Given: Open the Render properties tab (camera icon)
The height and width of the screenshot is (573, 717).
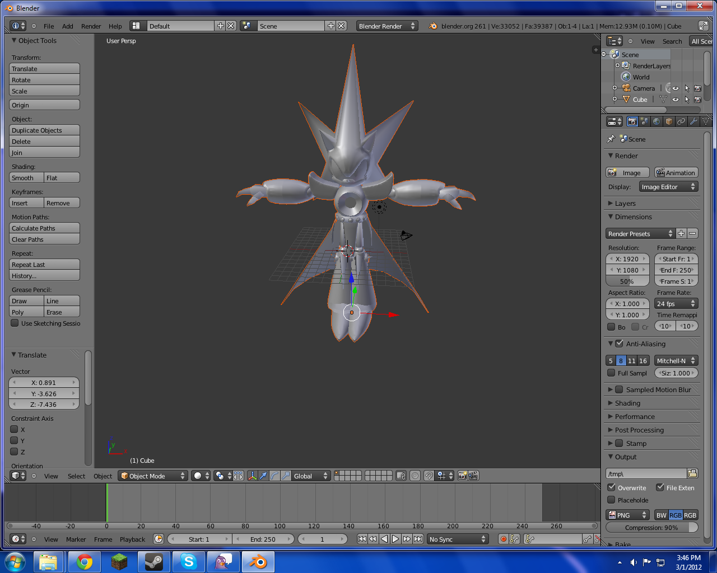Looking at the screenshot, I should tap(632, 121).
